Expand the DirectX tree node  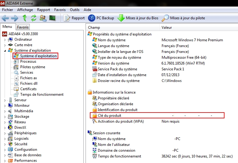pyautogui.click(x=5, y=128)
